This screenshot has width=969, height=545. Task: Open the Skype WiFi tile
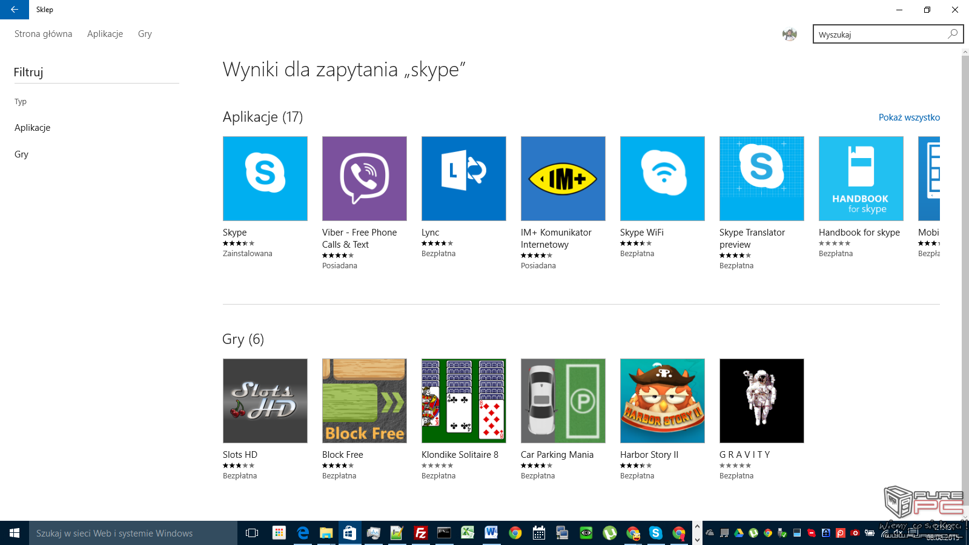[663, 179]
